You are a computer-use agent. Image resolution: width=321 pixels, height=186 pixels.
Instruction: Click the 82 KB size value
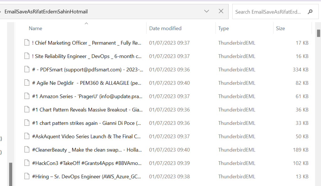tap(302, 83)
